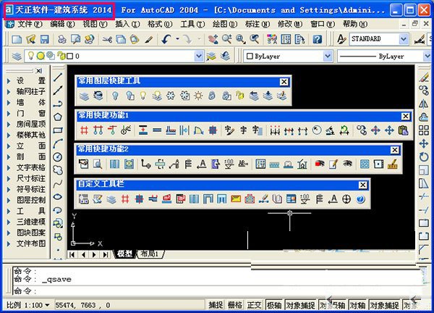Click the text A icon in 常用快捷功能2

click(x=202, y=164)
